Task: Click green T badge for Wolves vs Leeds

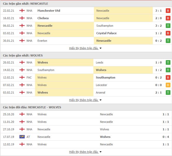Action: tap(168, 62)
